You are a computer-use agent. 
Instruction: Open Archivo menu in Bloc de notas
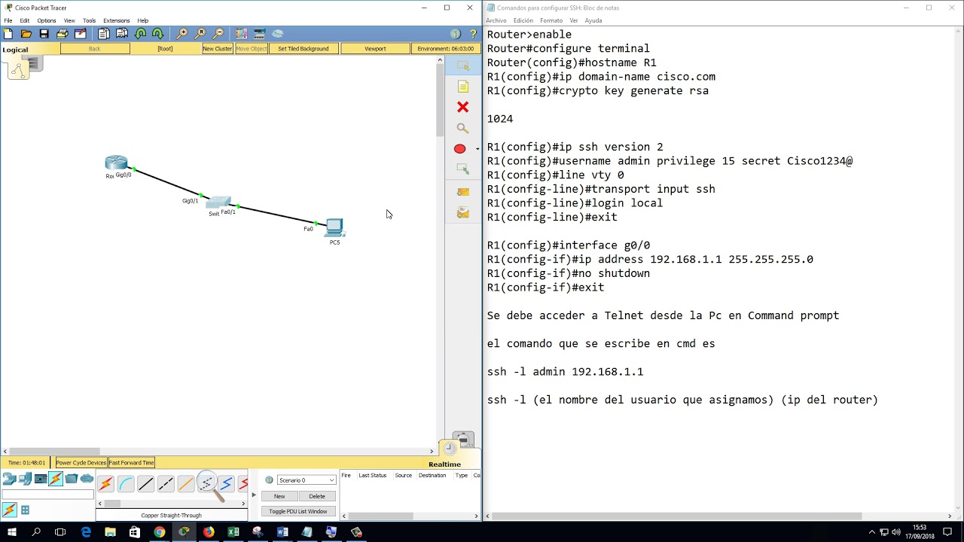496,20
